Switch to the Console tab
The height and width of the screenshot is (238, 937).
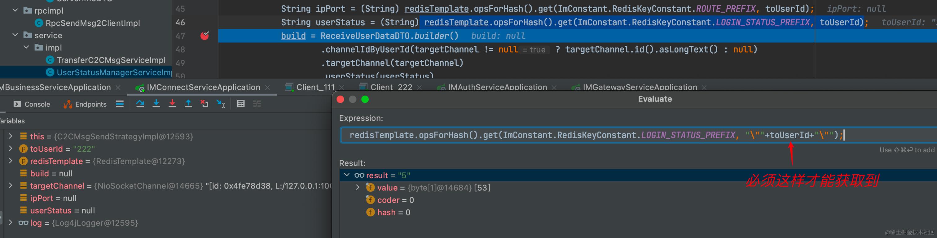tap(32, 104)
